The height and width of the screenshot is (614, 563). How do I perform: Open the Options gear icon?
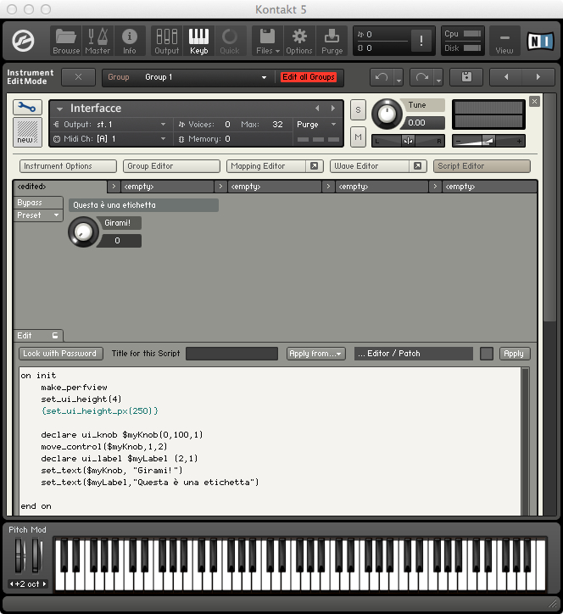[x=298, y=39]
